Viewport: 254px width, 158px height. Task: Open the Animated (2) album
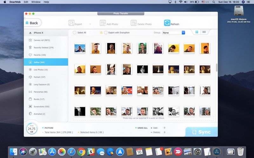click(x=46, y=114)
